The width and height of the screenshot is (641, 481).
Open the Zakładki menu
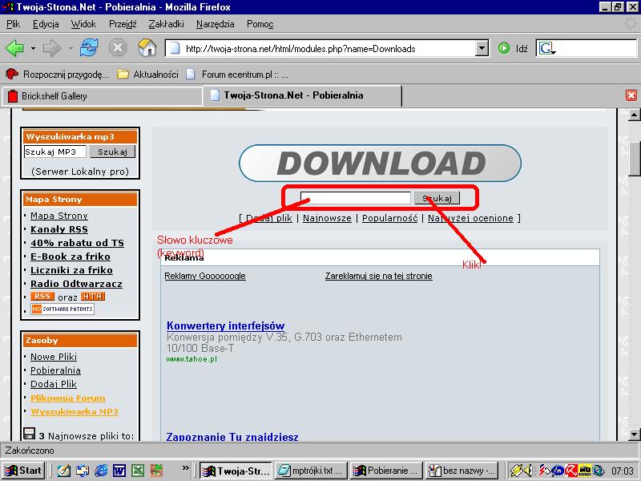click(x=166, y=24)
